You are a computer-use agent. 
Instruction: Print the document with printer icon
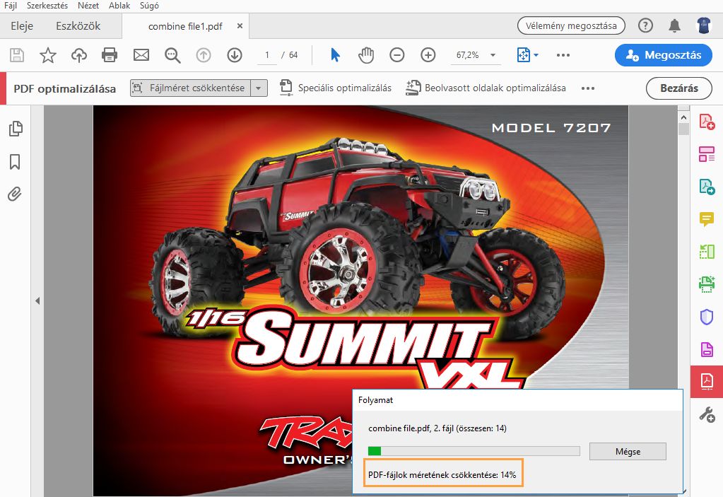click(110, 55)
